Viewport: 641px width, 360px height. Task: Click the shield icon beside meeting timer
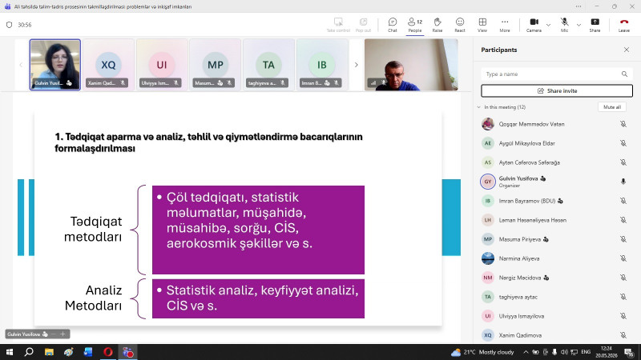(x=10, y=25)
